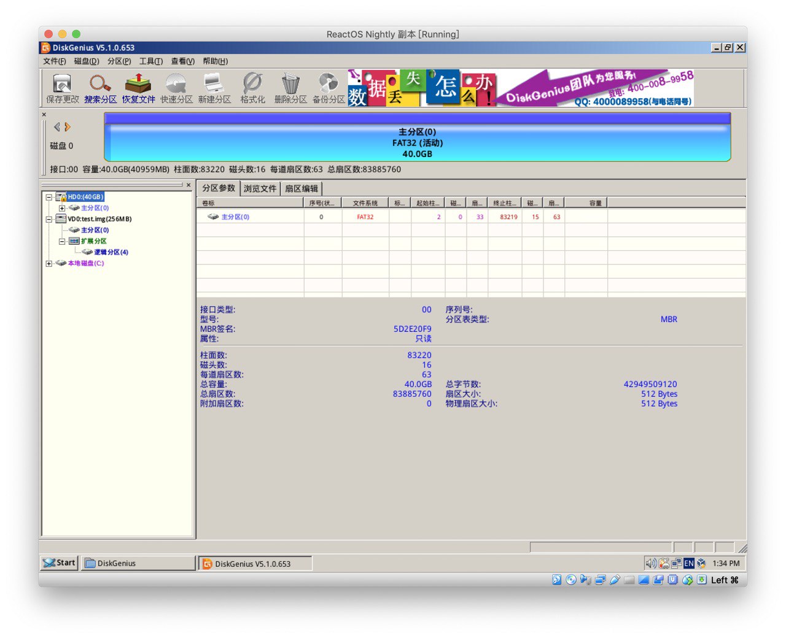Select the 主分区(0) row in partition table
Image resolution: width=786 pixels, height=638 pixels.
click(x=471, y=217)
